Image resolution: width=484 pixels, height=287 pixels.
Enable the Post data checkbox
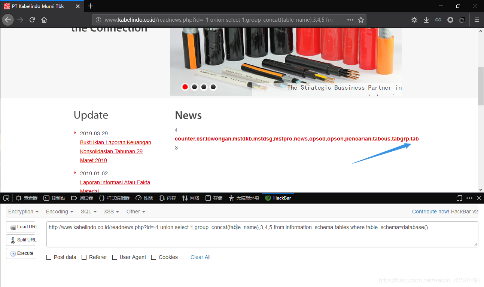[49, 257]
